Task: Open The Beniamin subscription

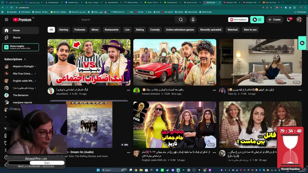Action: pos(21,95)
